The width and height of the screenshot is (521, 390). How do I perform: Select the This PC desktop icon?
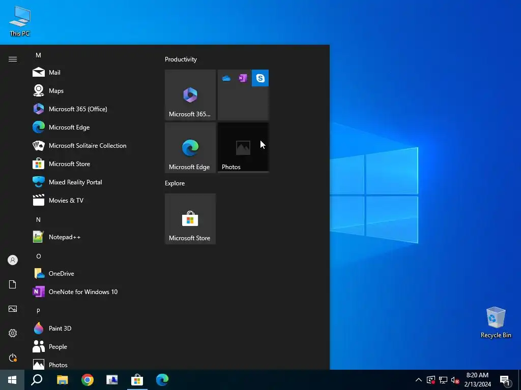(x=20, y=21)
